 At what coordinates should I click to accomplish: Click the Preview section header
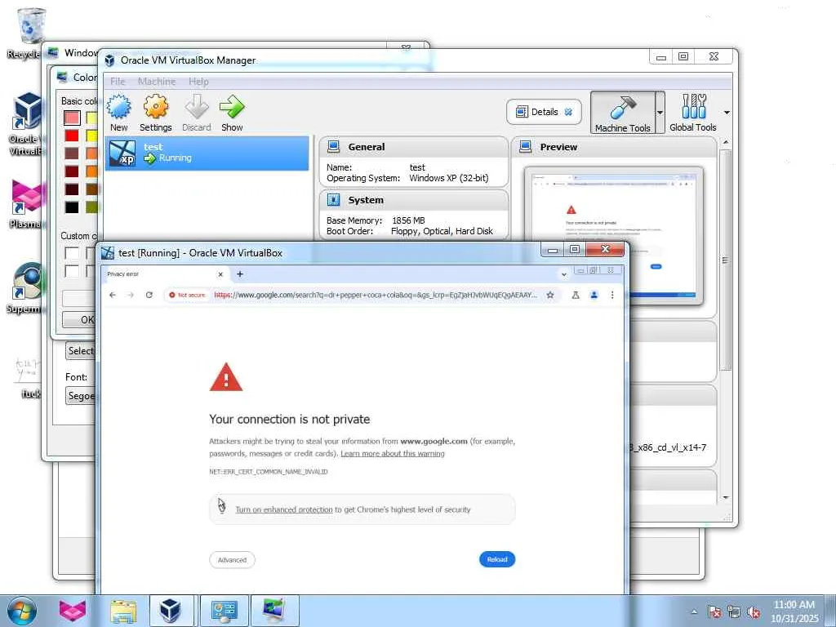pos(614,147)
